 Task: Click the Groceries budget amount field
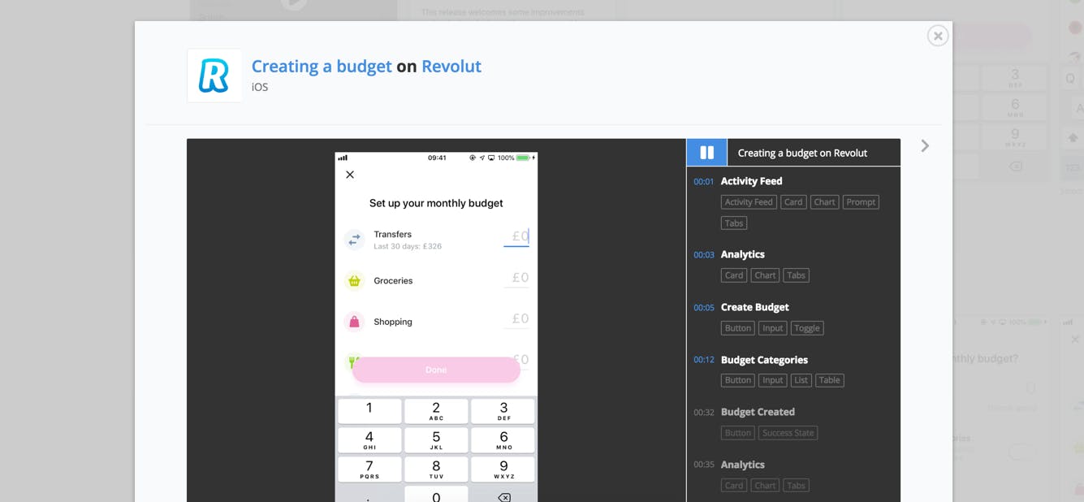[516, 278]
